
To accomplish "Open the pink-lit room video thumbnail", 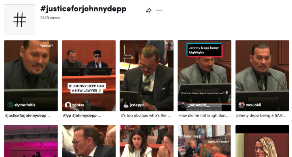I will click(31, 141).
